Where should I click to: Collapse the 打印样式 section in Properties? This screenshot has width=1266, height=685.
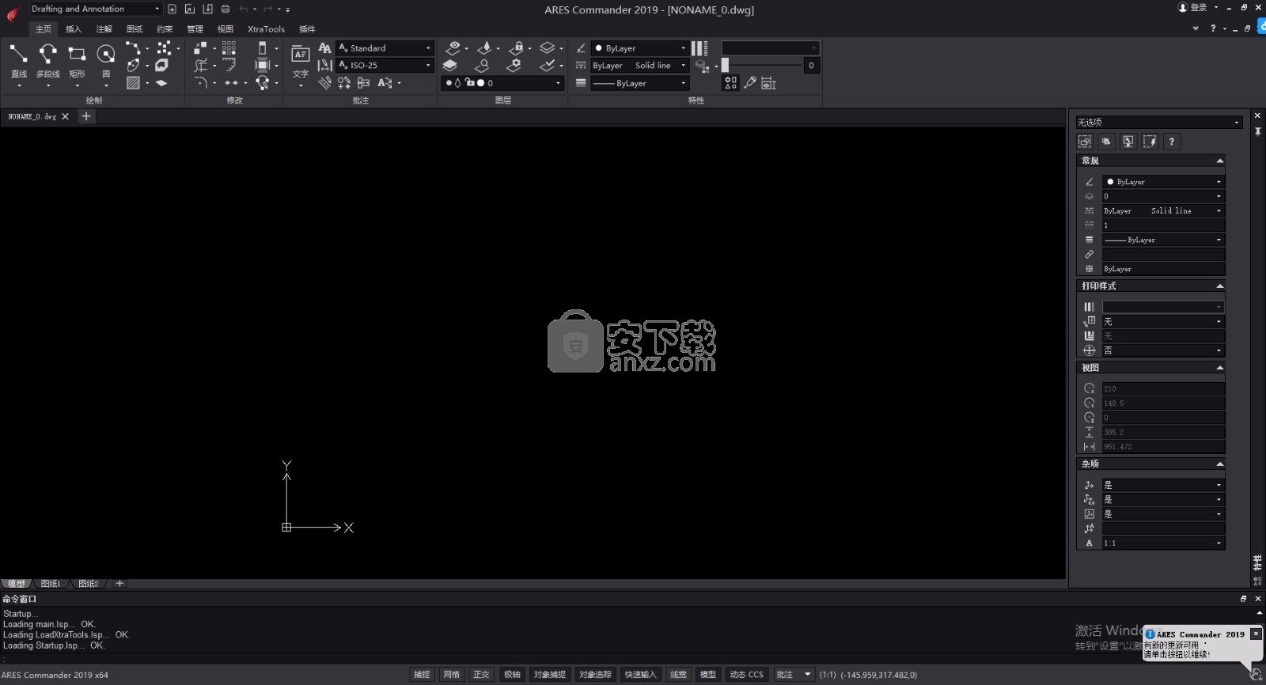click(1219, 286)
